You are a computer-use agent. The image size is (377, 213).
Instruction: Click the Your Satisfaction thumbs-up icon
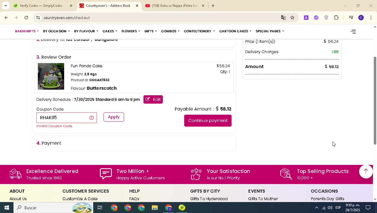click(x=196, y=174)
